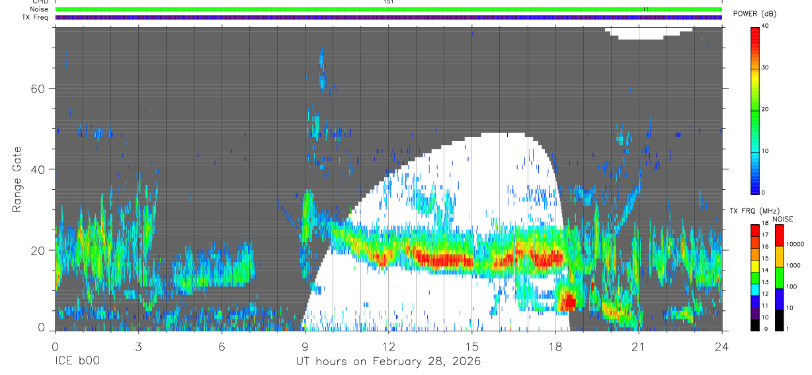The width and height of the screenshot is (812, 375).
Task: Click the blue TX Freq strip along the top
Action: pyautogui.click(x=389, y=17)
